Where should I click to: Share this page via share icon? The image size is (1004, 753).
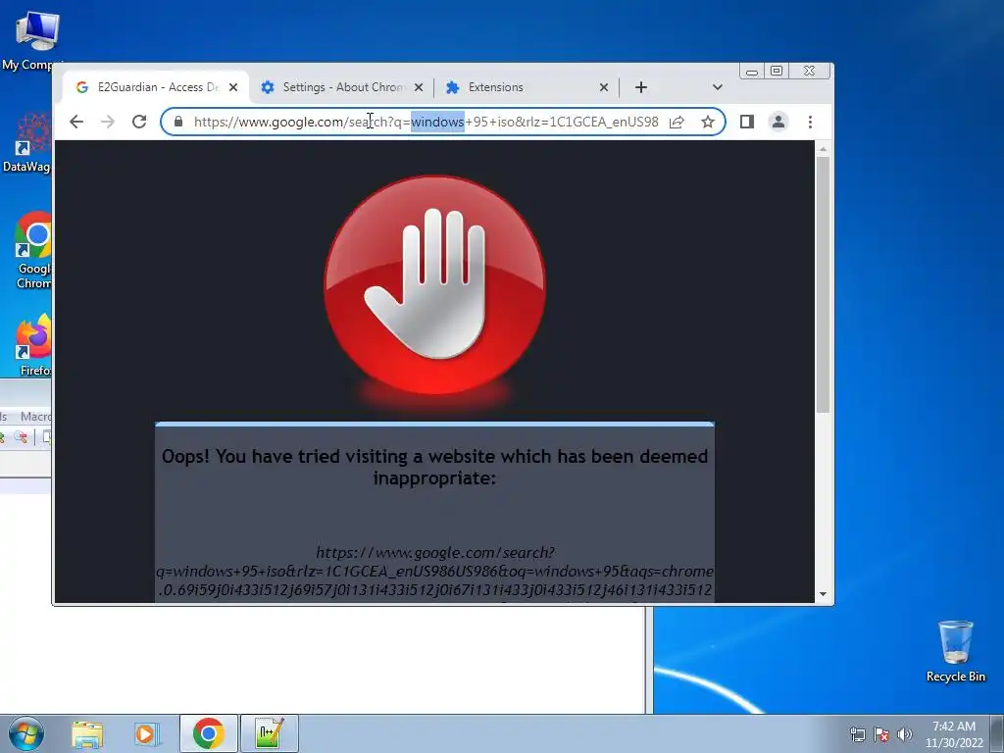(677, 122)
